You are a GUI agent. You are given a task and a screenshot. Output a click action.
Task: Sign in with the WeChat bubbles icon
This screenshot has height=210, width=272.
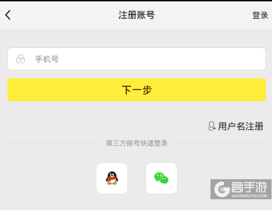tap(161, 178)
